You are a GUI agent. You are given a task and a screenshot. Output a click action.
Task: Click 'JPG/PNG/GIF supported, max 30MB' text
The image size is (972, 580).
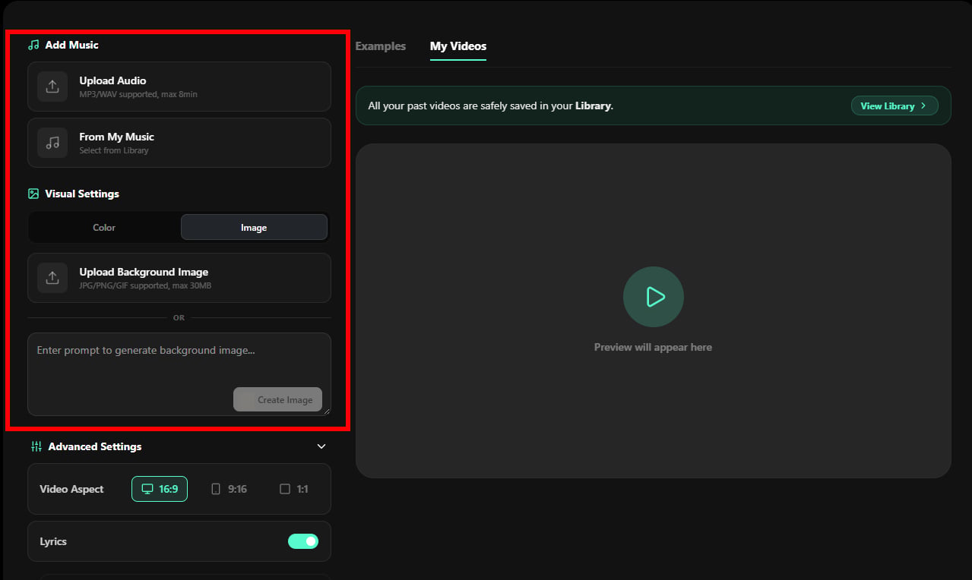[x=145, y=285]
